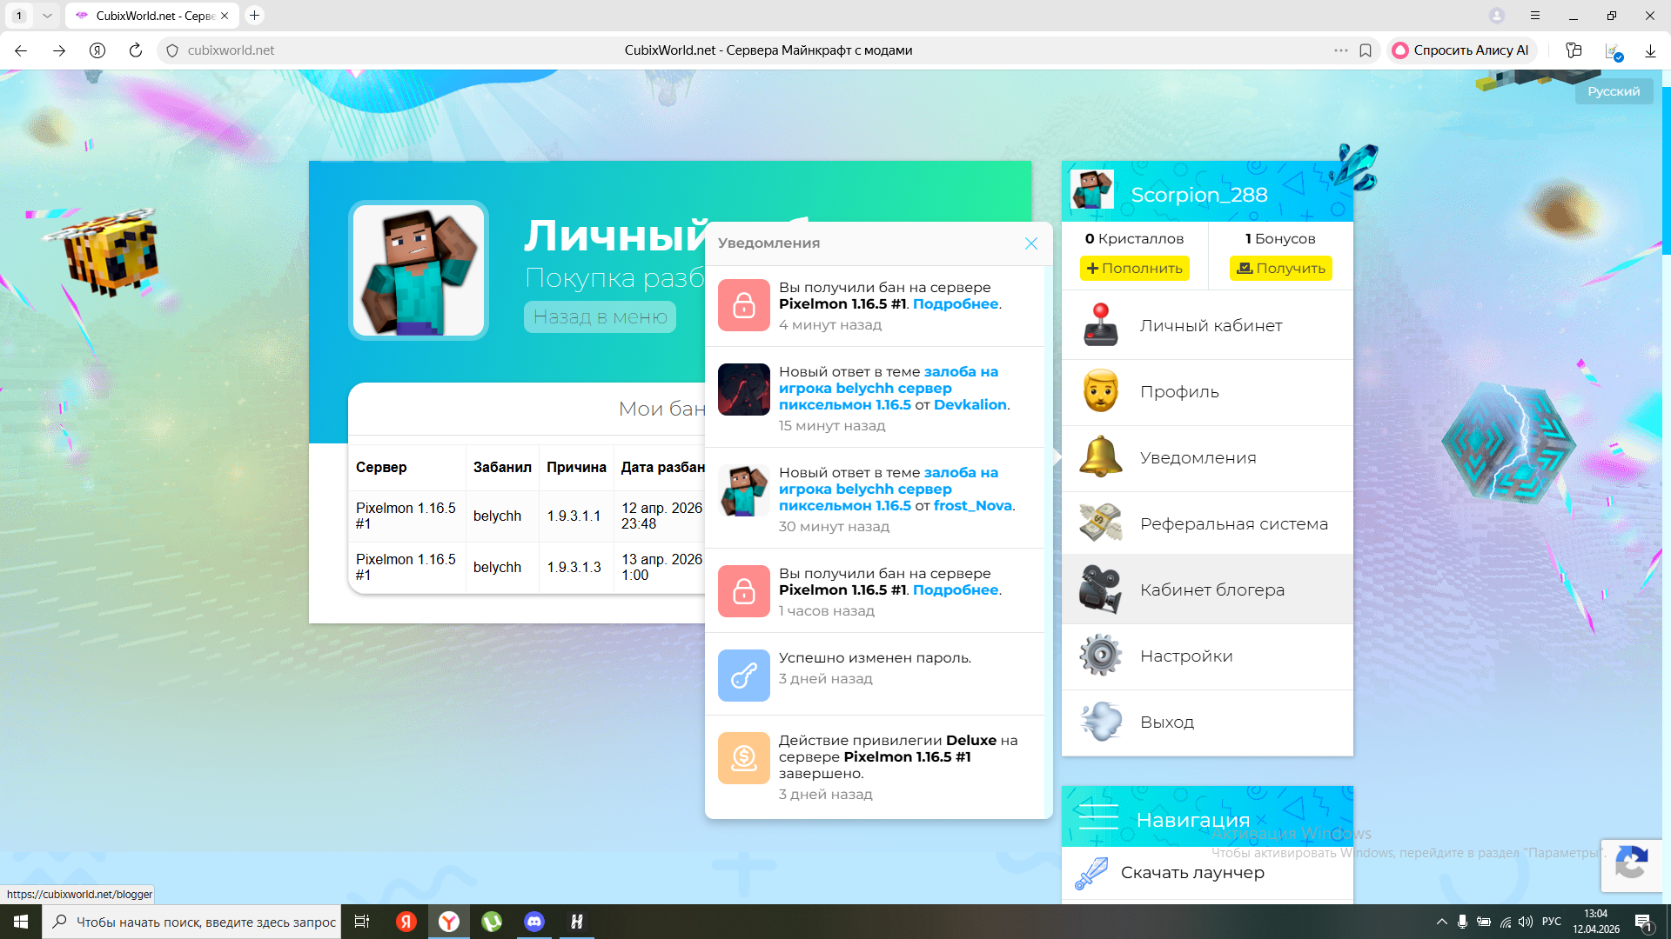Open the Русский language selector
The height and width of the screenshot is (939, 1671).
click(1613, 91)
